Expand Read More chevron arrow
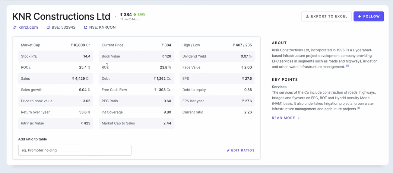This screenshot has width=393, height=173. 299,118
